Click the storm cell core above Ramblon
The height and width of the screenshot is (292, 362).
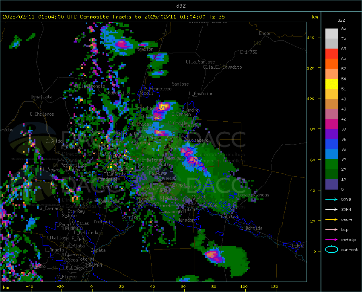point(121,43)
